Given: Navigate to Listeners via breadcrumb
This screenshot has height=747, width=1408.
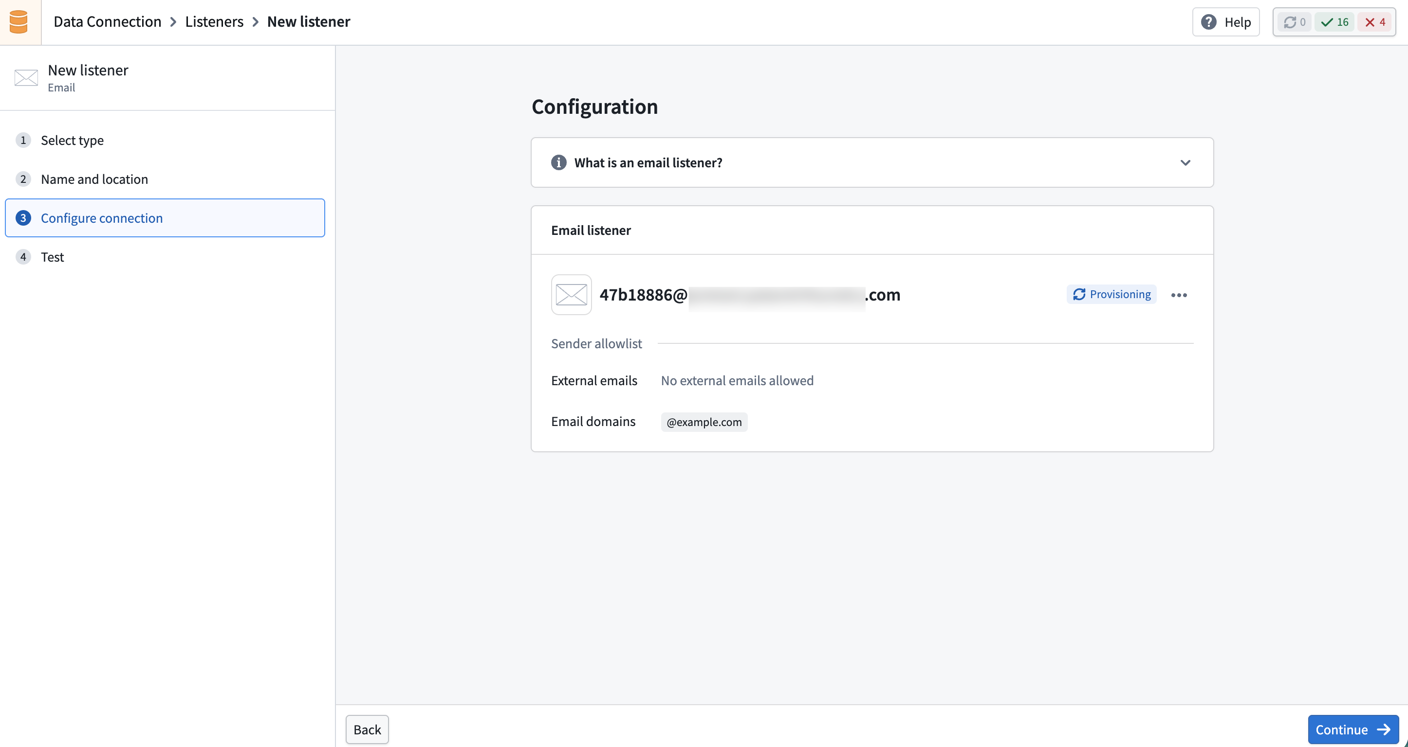Looking at the screenshot, I should coord(214,22).
